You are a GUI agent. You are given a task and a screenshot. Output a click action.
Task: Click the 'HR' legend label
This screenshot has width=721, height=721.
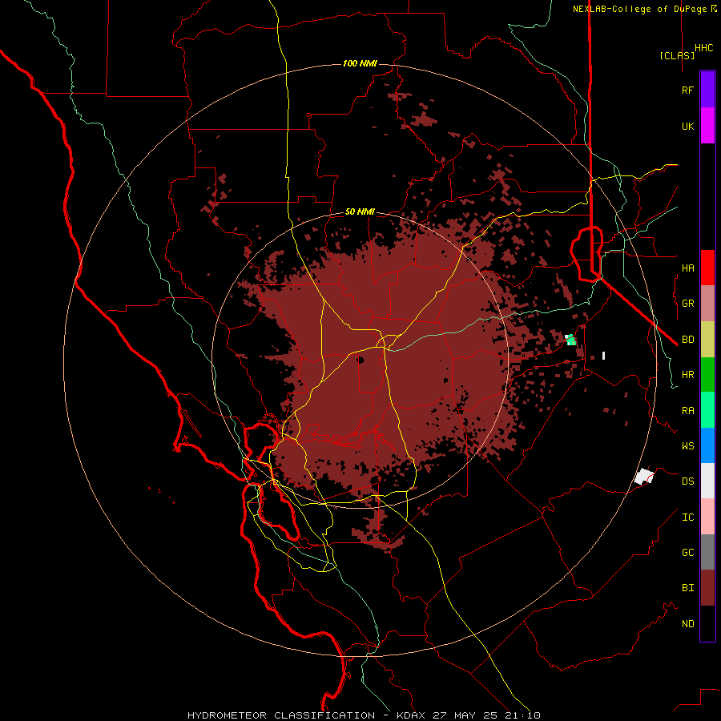point(687,375)
